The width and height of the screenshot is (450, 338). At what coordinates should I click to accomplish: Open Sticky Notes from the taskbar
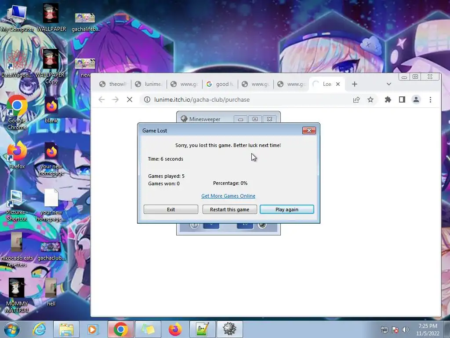[x=148, y=329]
